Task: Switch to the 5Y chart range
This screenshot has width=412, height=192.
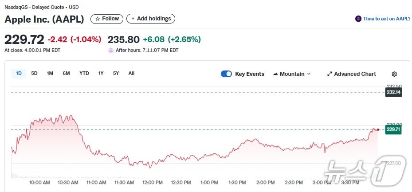Action: point(116,73)
